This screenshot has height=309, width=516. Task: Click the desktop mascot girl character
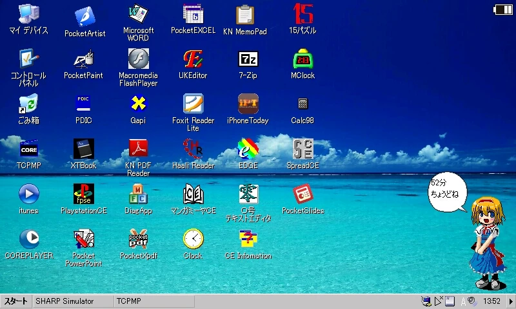[488, 243]
